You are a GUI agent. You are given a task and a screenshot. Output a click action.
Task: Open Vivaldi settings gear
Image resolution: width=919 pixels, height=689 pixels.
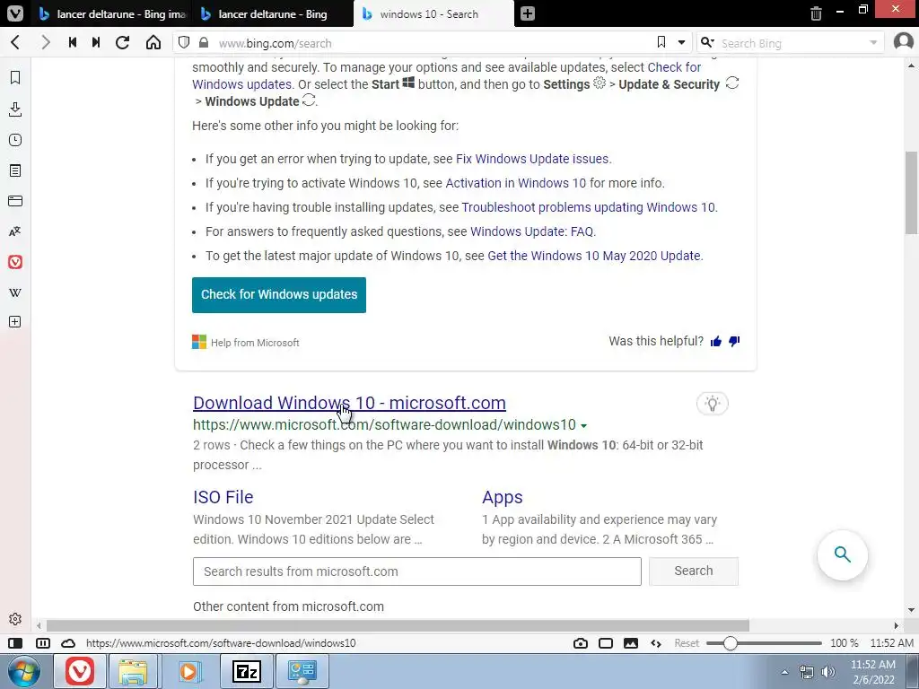click(x=15, y=619)
